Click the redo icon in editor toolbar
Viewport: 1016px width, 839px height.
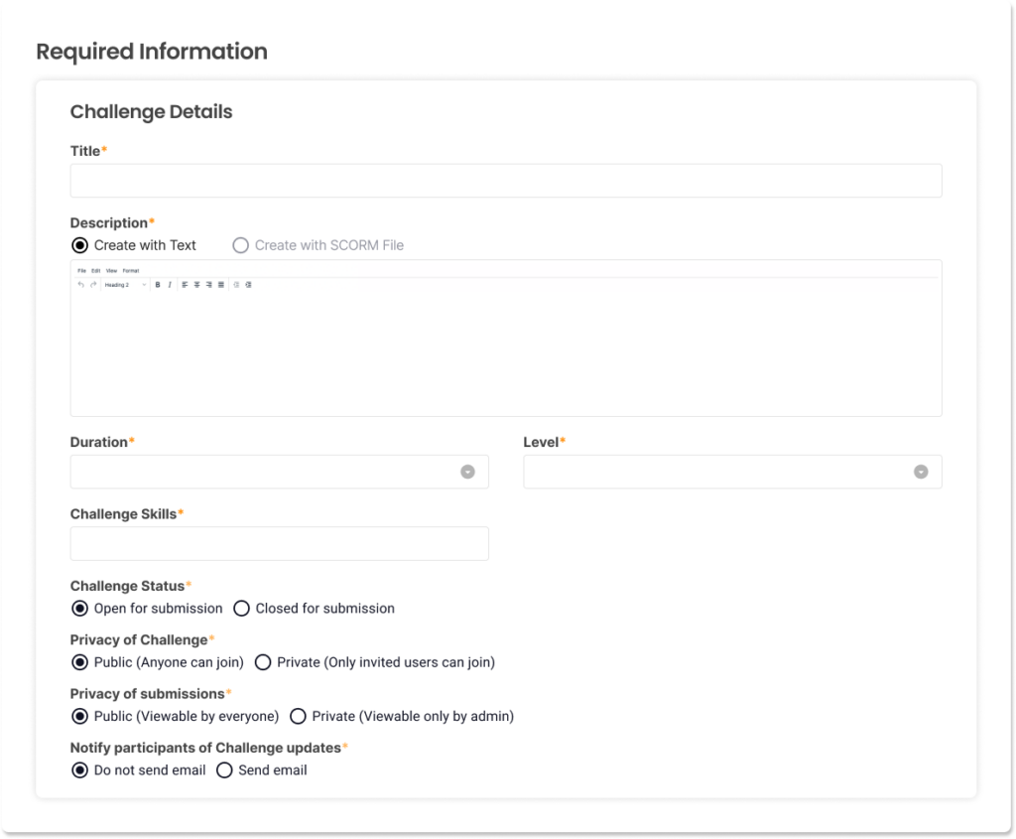tap(93, 285)
